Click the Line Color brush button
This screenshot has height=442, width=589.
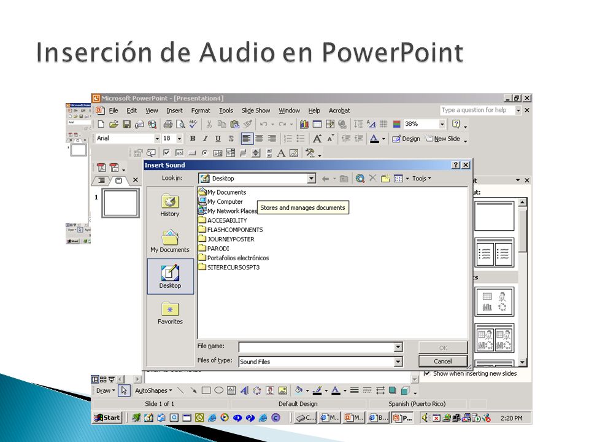coord(317,390)
